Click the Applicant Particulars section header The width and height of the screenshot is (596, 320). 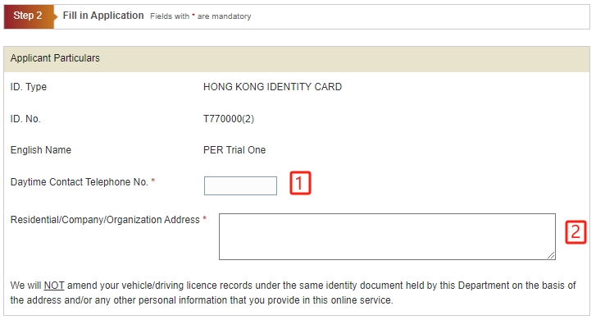click(x=297, y=58)
